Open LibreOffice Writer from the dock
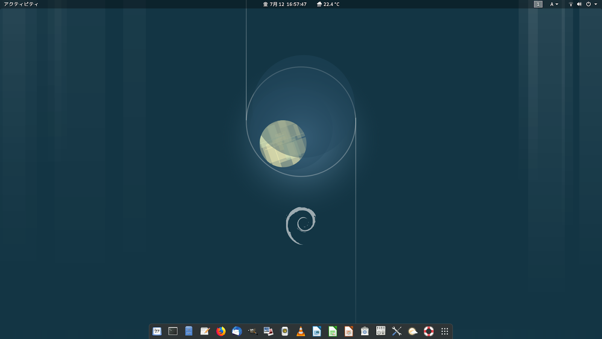The width and height of the screenshot is (602, 339). (317, 331)
